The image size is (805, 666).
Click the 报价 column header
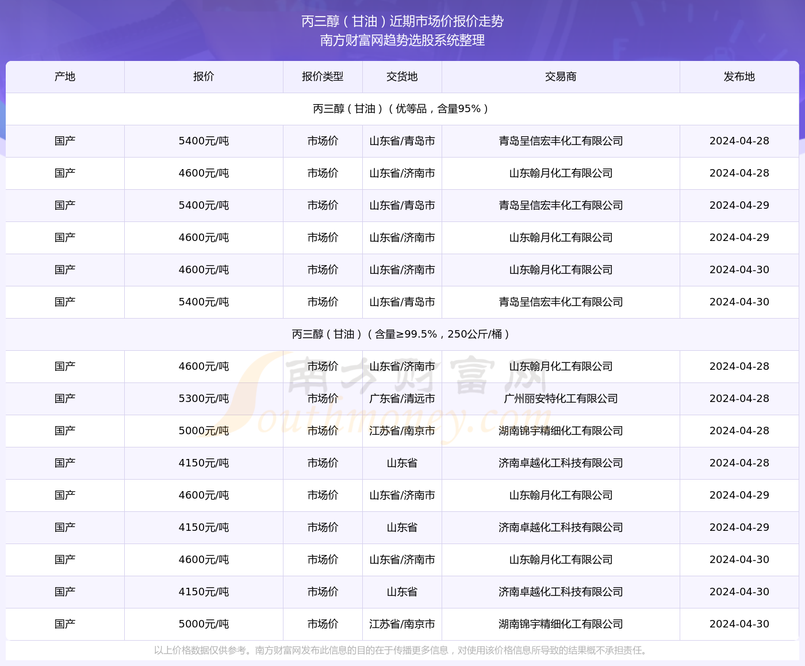click(204, 76)
